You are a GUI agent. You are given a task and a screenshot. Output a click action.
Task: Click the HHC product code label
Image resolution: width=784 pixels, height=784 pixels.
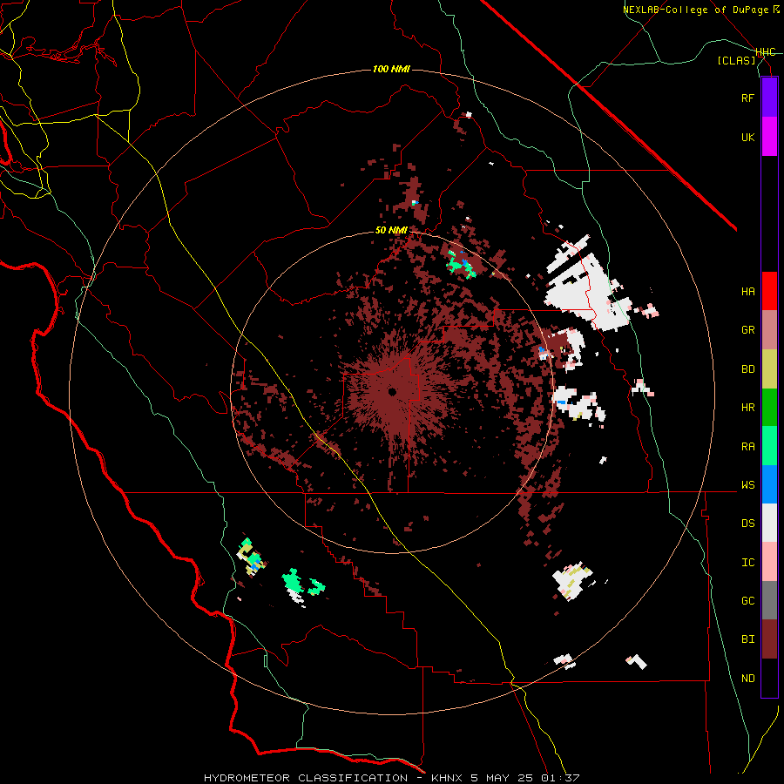pos(766,52)
